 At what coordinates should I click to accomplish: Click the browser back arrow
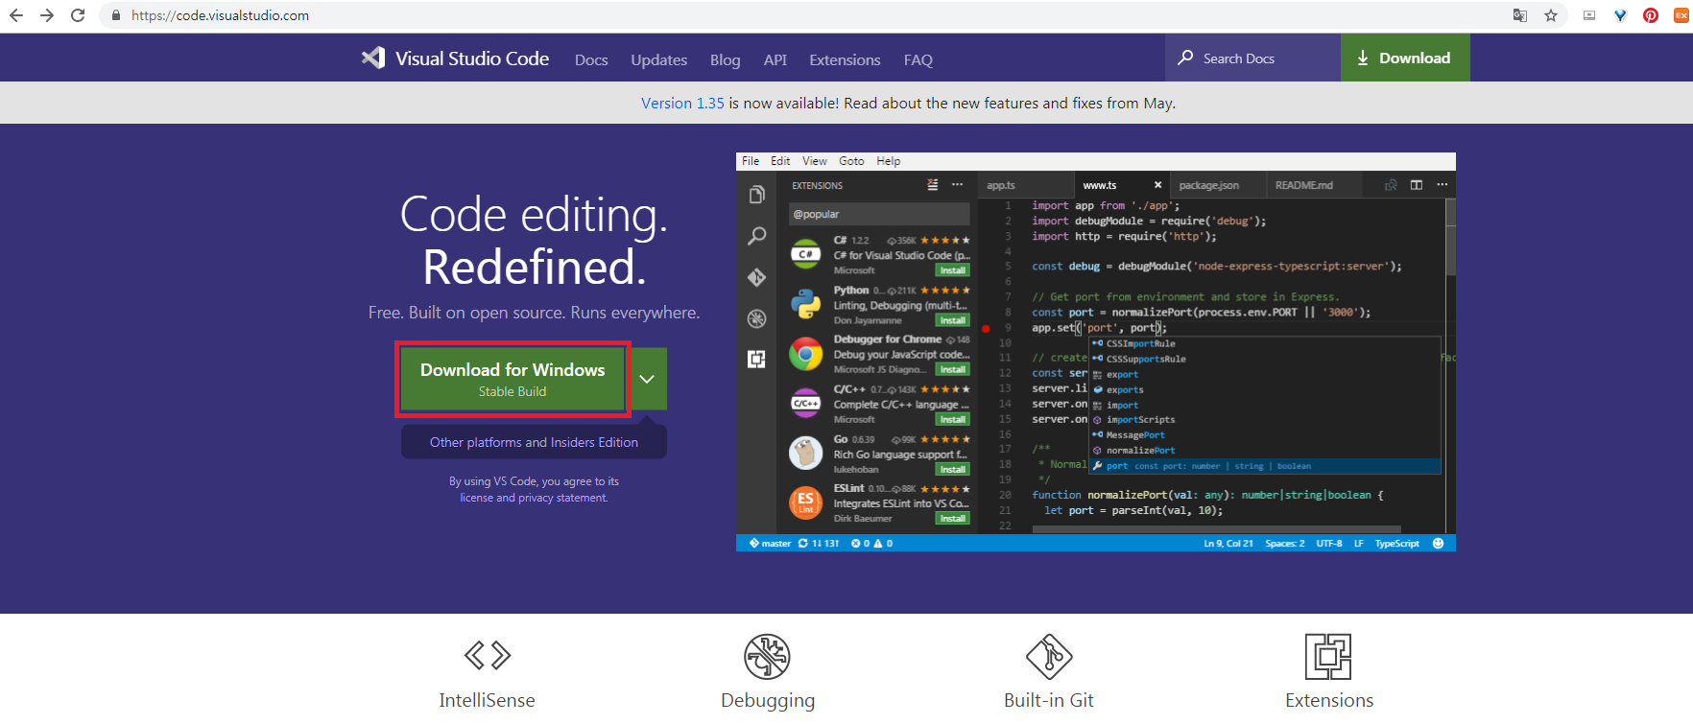[16, 15]
